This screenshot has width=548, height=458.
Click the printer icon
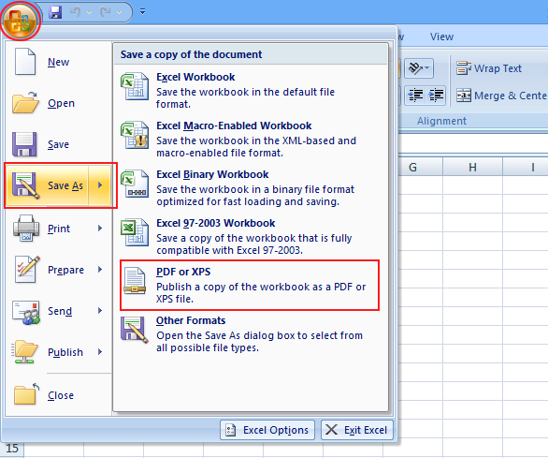(26, 229)
